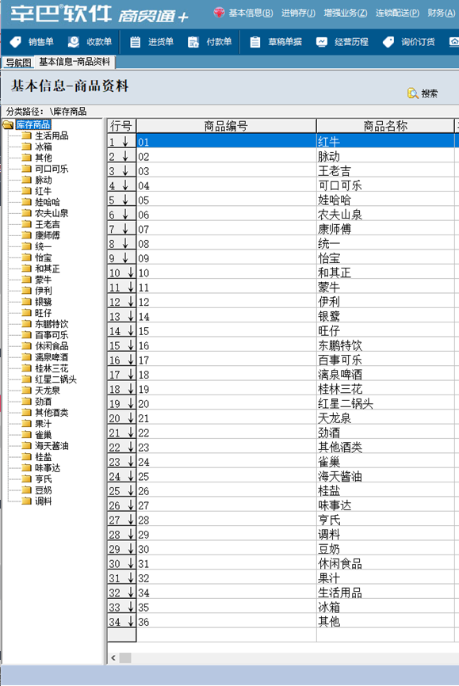Image resolution: width=459 pixels, height=686 pixels.
Task: Open the 收款单 receipt toolbar icon
Action: pos(74,42)
